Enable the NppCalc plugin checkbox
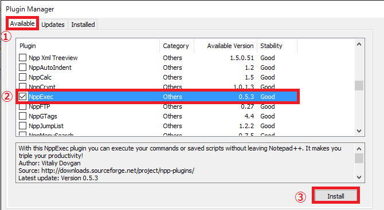This screenshot has height=210, width=384. point(22,77)
